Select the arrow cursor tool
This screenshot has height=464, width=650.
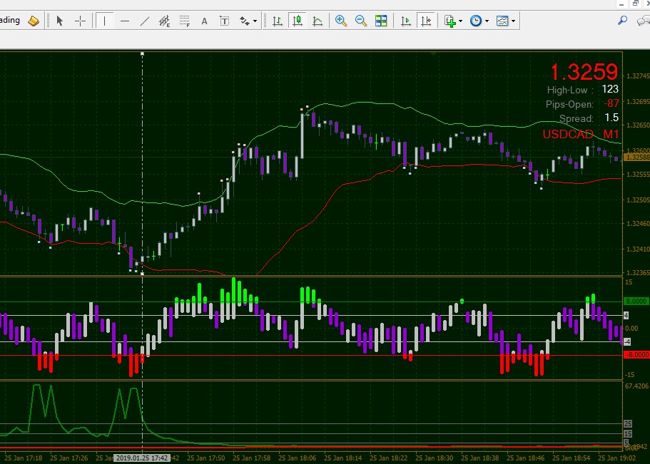coord(60,21)
